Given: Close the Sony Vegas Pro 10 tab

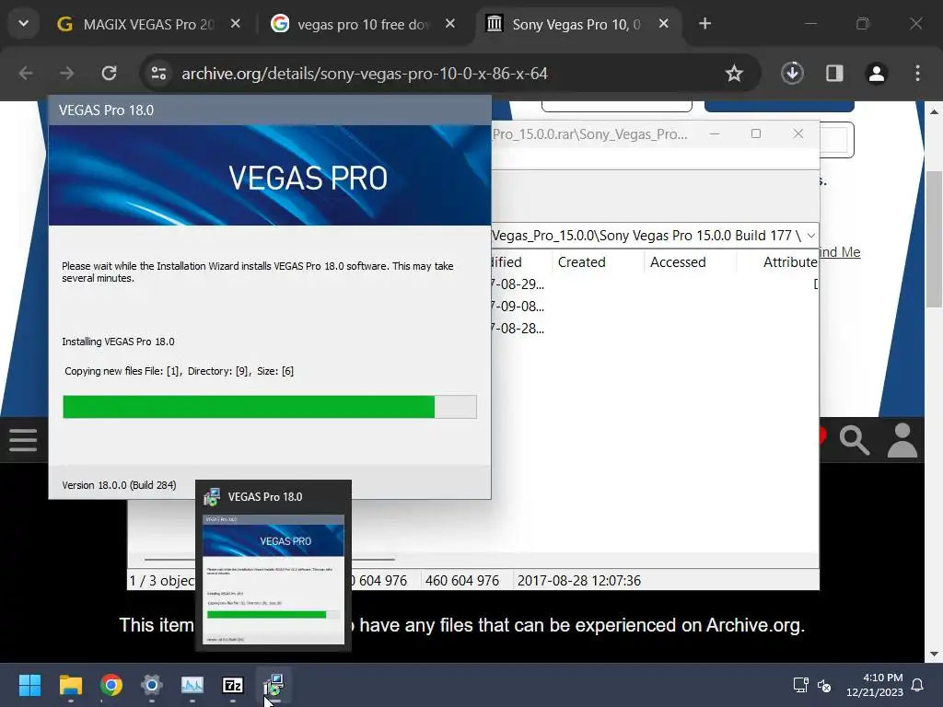Looking at the screenshot, I should [663, 23].
